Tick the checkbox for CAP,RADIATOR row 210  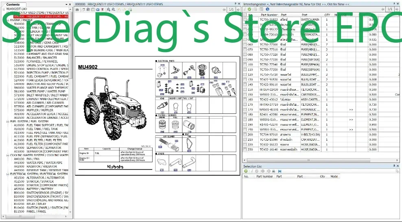point(245,139)
